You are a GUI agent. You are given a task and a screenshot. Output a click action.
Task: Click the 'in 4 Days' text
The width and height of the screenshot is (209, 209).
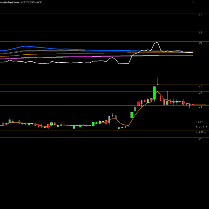click(201, 132)
